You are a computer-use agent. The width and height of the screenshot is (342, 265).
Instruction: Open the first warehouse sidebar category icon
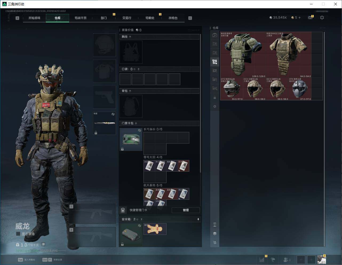point(215,35)
